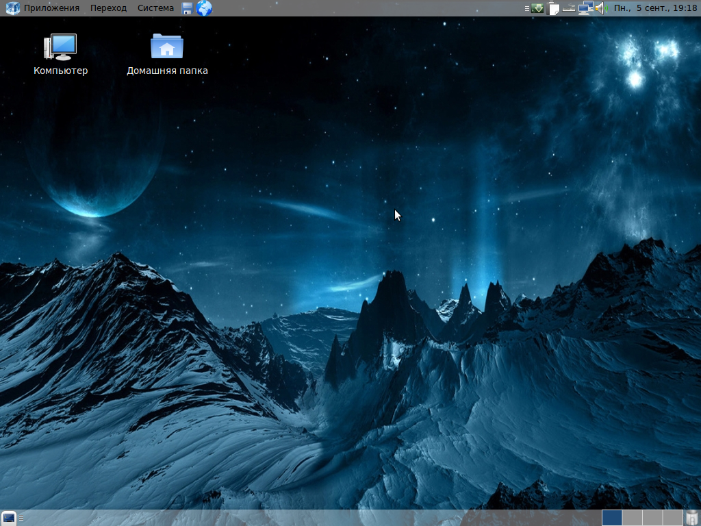701x526 pixels.
Task: Switch to the third workspace
Action: [x=652, y=518]
